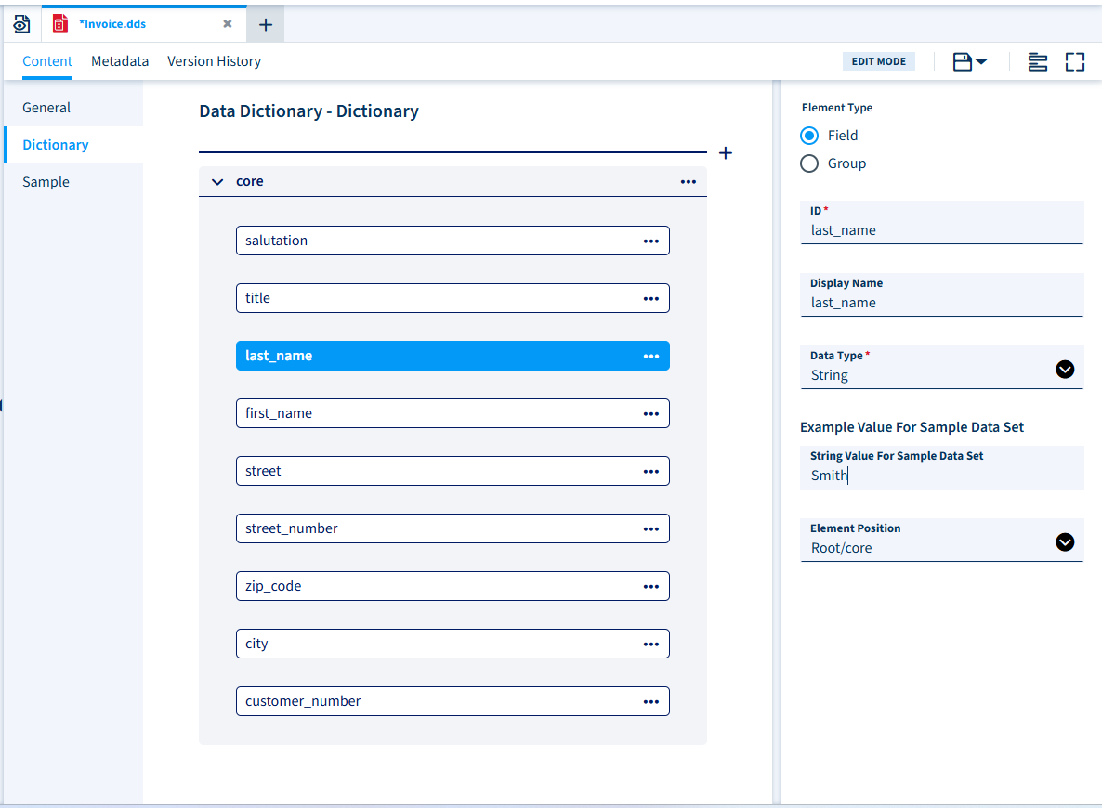Viewport: 1102px width, 808px height.
Task: Select the salutation field
Action: (453, 241)
